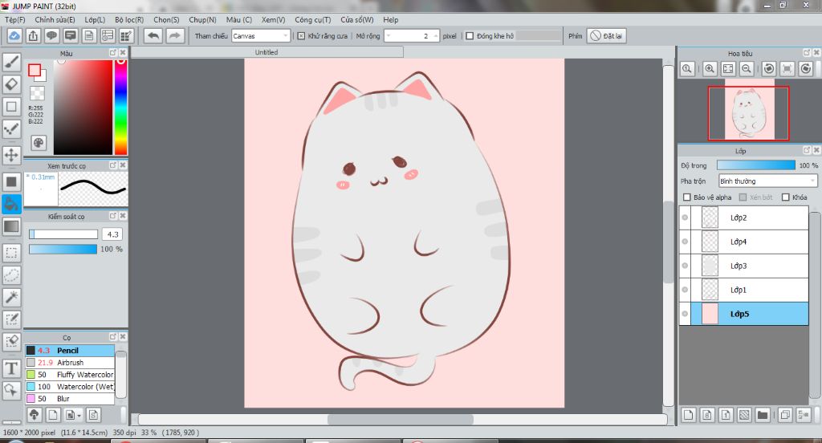Viewport: 822px width, 443px height.
Task: Select the Text tool
Action: [x=11, y=368]
